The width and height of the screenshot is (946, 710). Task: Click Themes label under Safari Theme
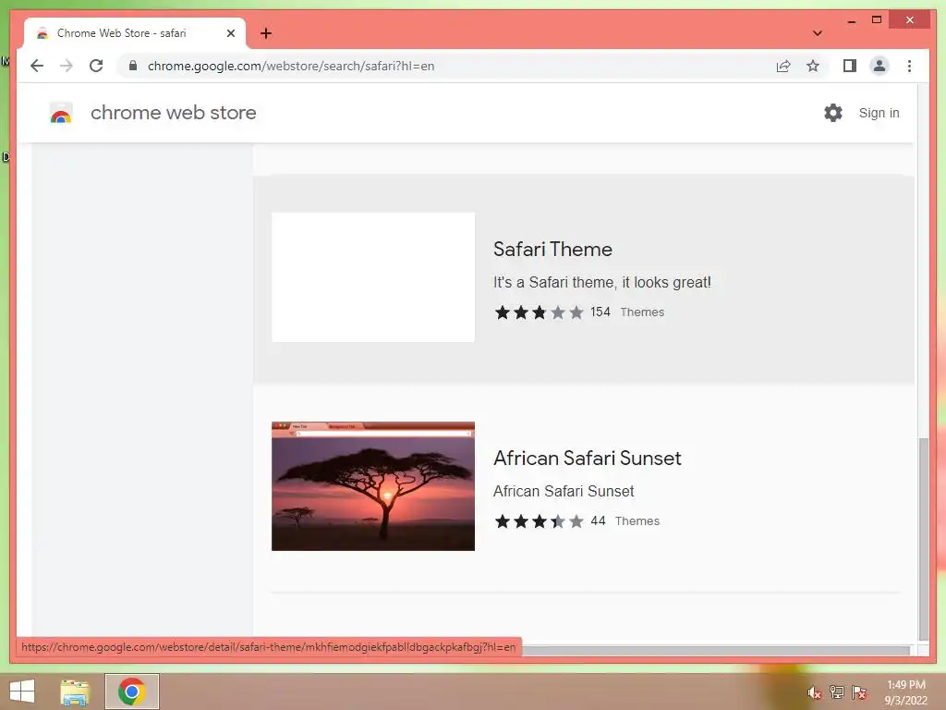(642, 312)
